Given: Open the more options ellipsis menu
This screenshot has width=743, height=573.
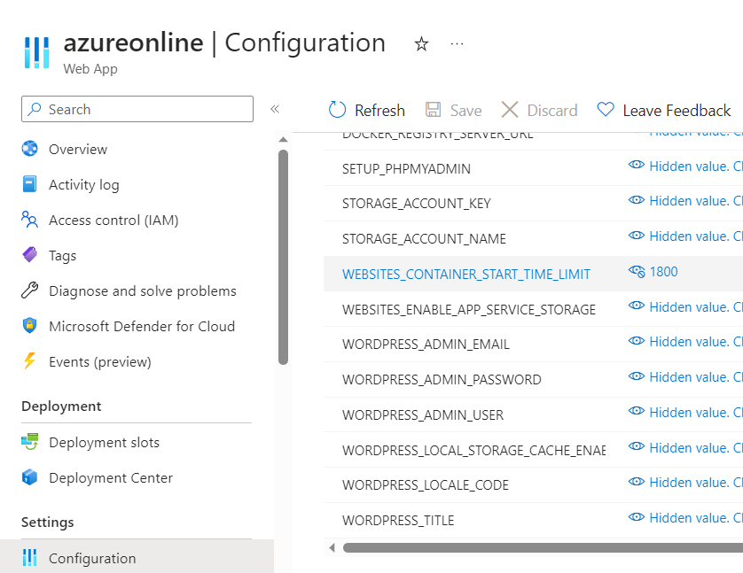Looking at the screenshot, I should tap(457, 44).
